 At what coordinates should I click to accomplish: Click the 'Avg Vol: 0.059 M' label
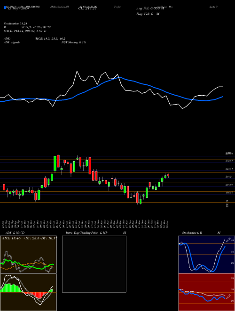pyautogui.click(x=150, y=8)
